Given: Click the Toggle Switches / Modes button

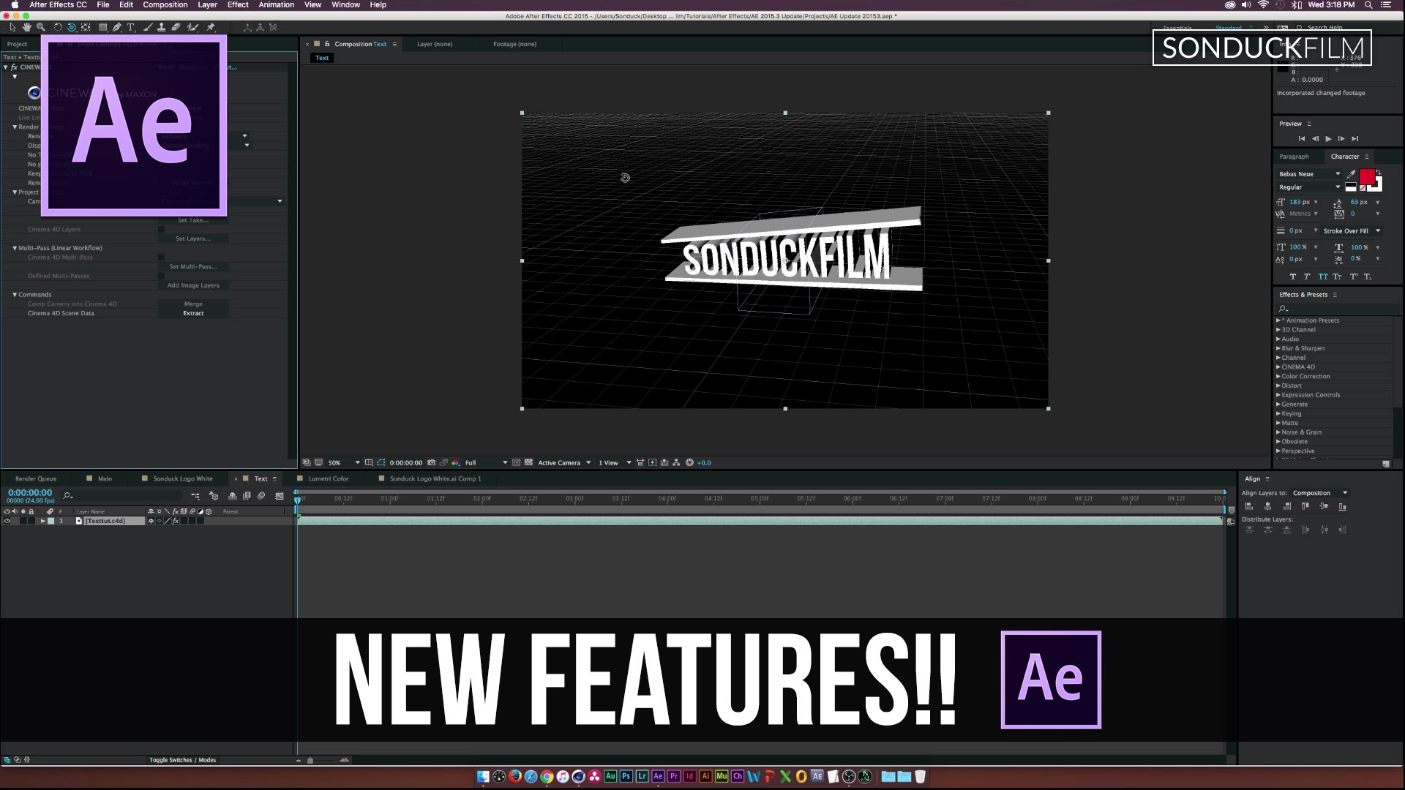Looking at the screenshot, I should [182, 759].
